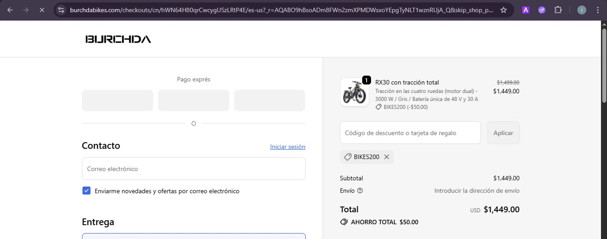Click the first express pay button

[x=117, y=101]
